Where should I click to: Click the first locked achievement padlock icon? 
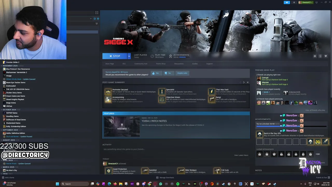click(259, 154)
